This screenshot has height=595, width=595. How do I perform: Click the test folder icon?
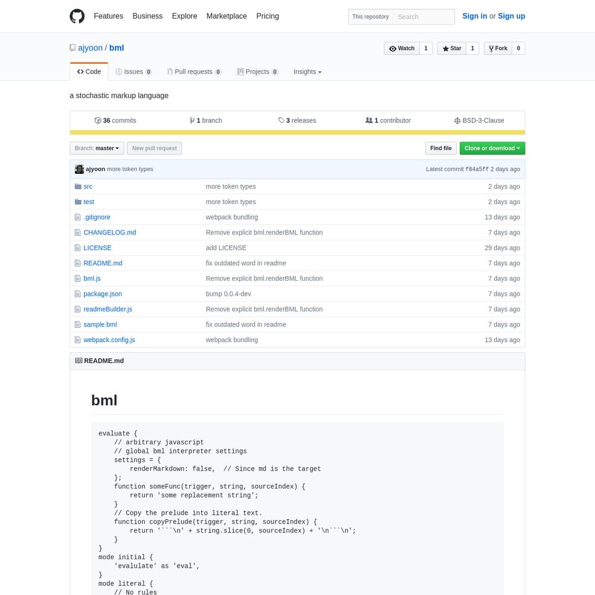click(x=78, y=202)
